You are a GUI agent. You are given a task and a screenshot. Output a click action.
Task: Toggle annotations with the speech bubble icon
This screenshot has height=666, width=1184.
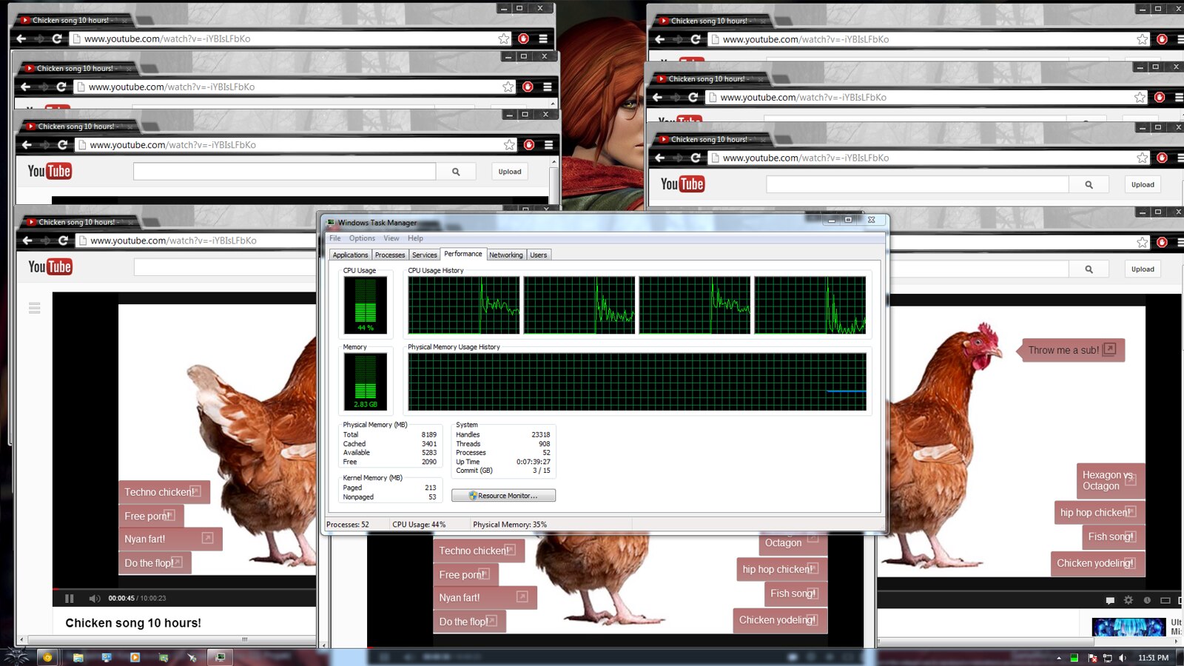1109,600
